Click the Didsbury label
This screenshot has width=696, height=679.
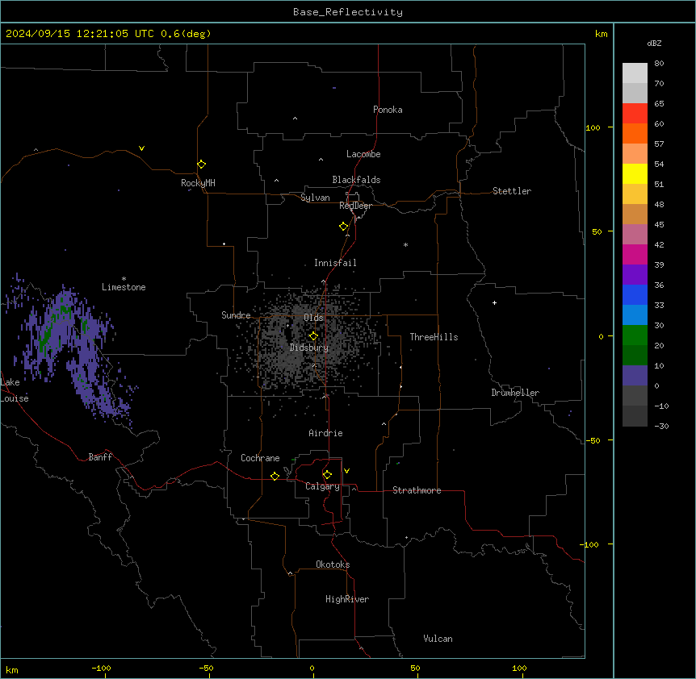point(309,348)
